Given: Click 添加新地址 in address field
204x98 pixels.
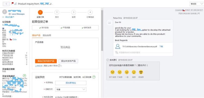Looking at the screenshot, I should [71, 83].
